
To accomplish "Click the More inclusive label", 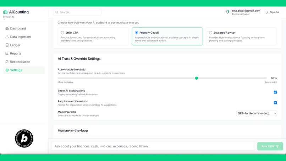I will pos(66,82).
